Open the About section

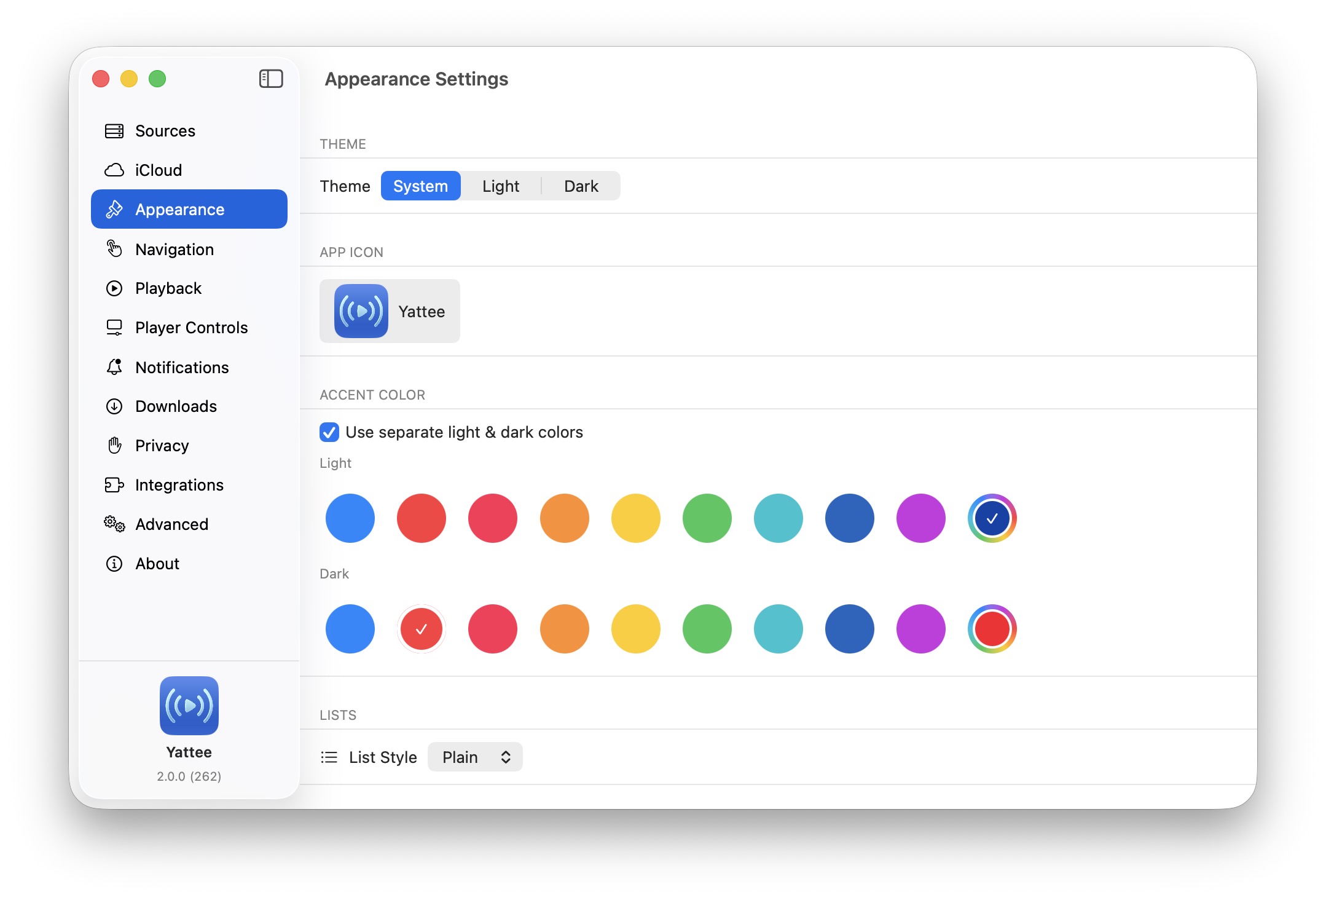coord(189,564)
